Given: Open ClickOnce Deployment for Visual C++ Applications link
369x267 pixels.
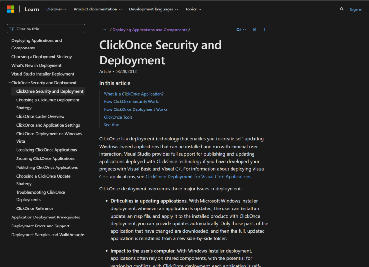Looking at the screenshot, I should [198, 177].
